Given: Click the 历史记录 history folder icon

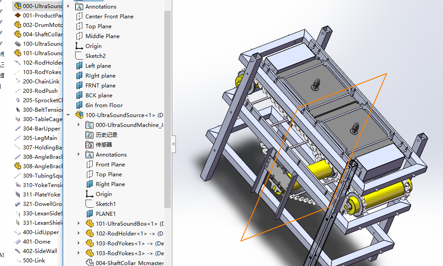Looking at the screenshot, I should point(89,135).
